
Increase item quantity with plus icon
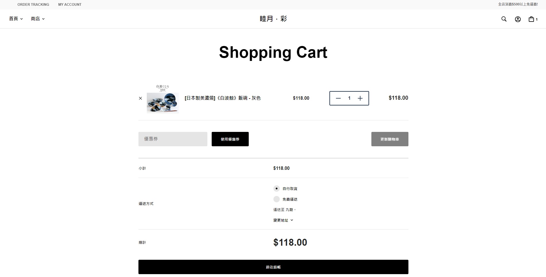pos(360,98)
